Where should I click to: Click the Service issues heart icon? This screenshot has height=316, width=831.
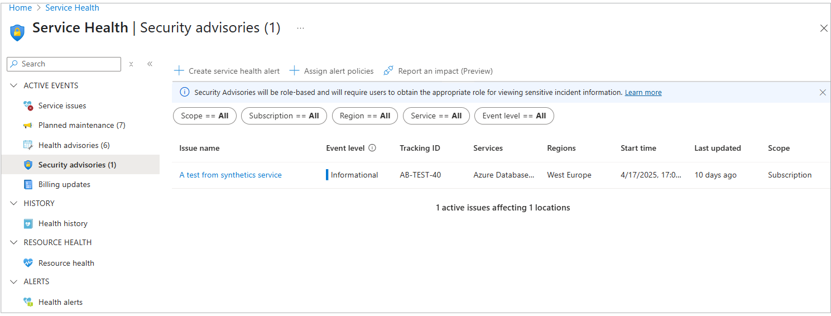pyautogui.click(x=28, y=106)
